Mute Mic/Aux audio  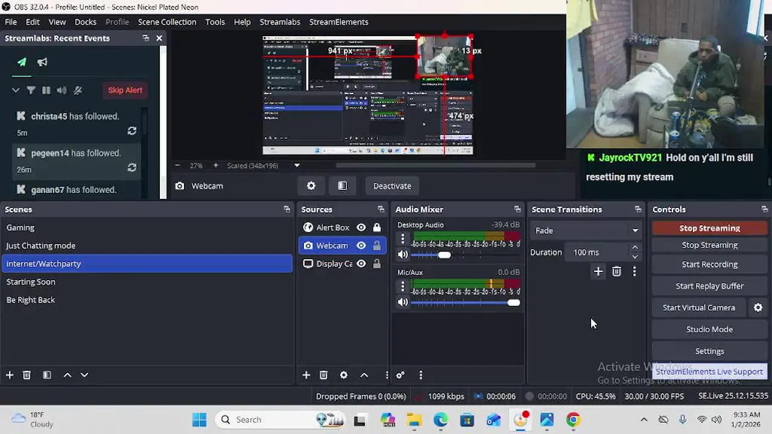point(403,303)
